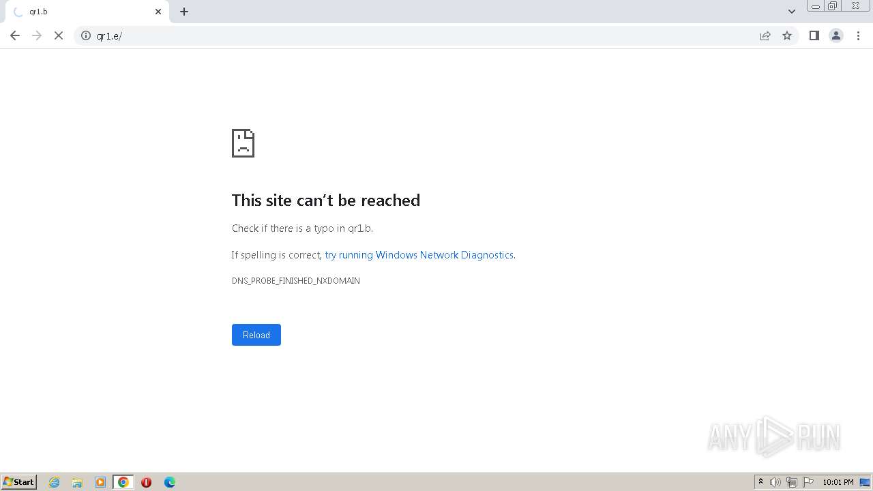The image size is (873, 491).
Task: Minimize the Chrome window
Action: click(x=815, y=6)
